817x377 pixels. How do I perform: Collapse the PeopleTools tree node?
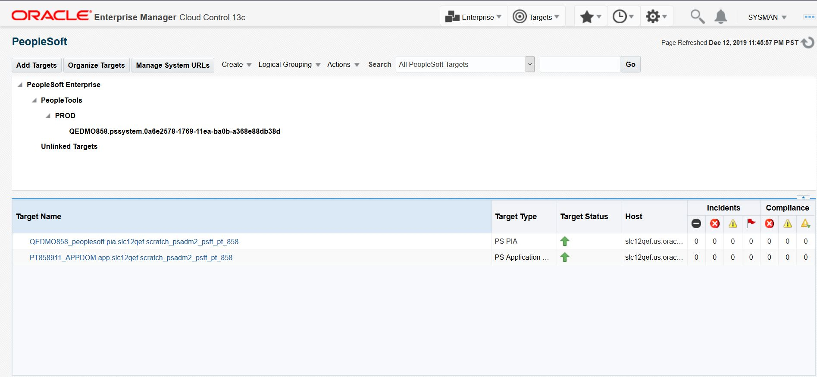34,100
